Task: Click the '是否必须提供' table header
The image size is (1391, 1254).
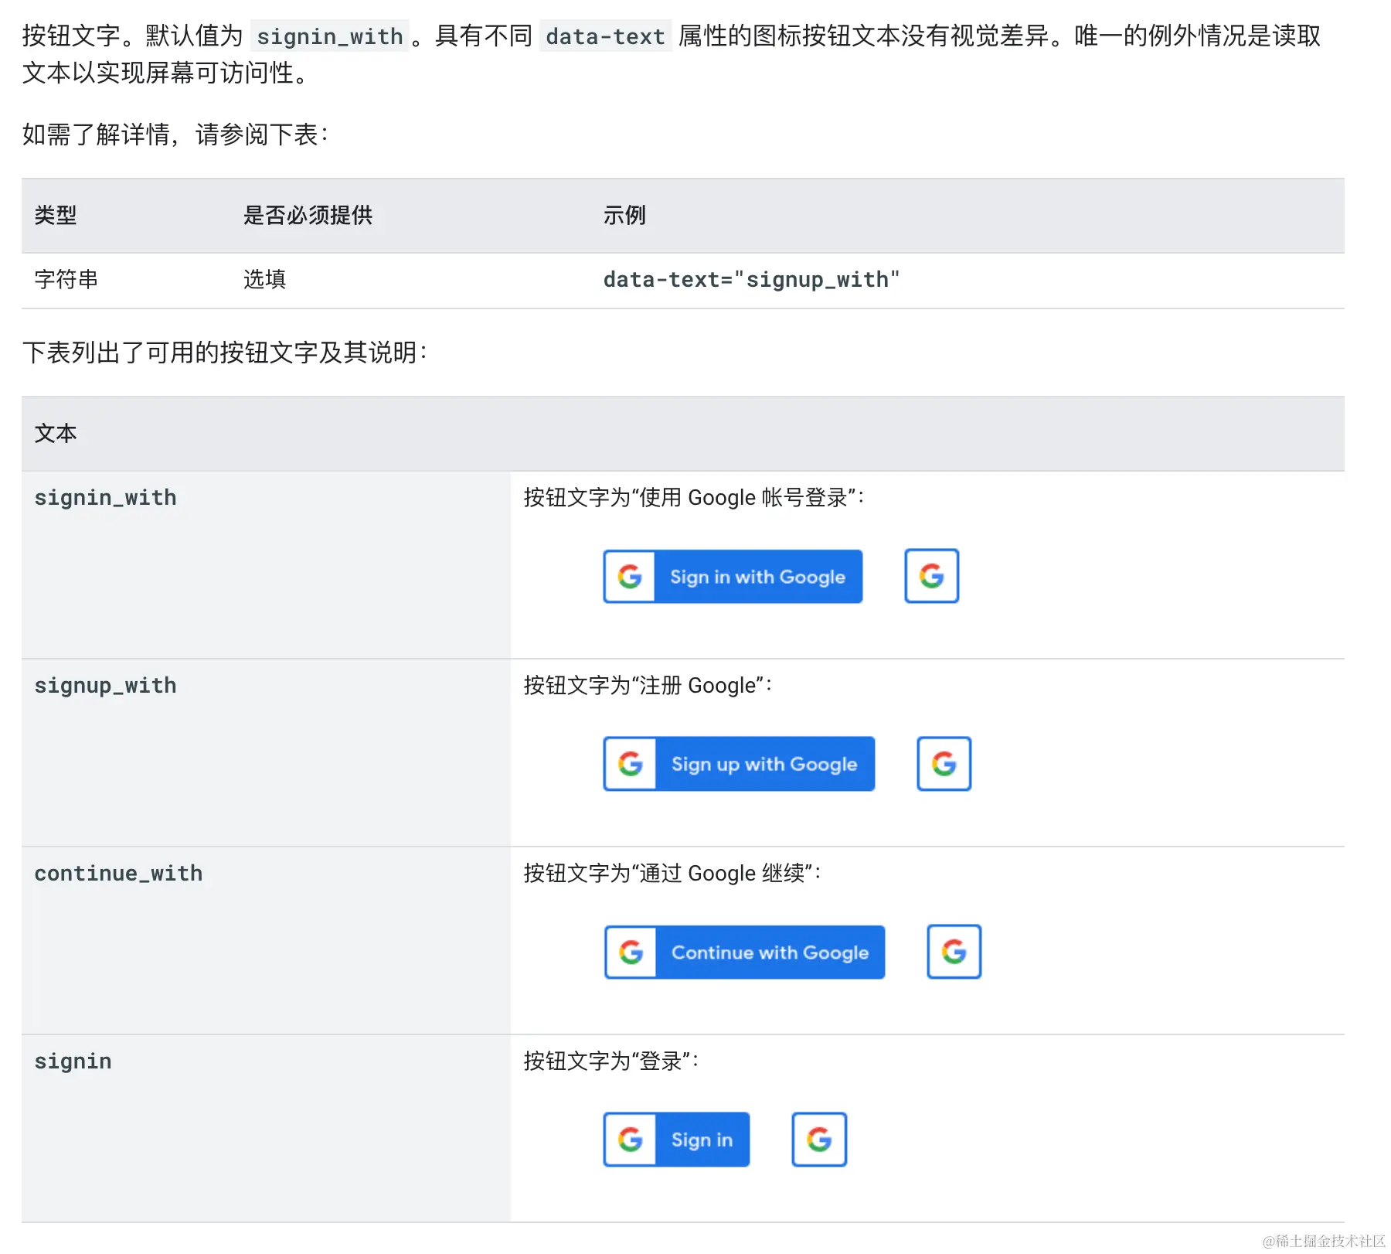Action: coord(308,215)
